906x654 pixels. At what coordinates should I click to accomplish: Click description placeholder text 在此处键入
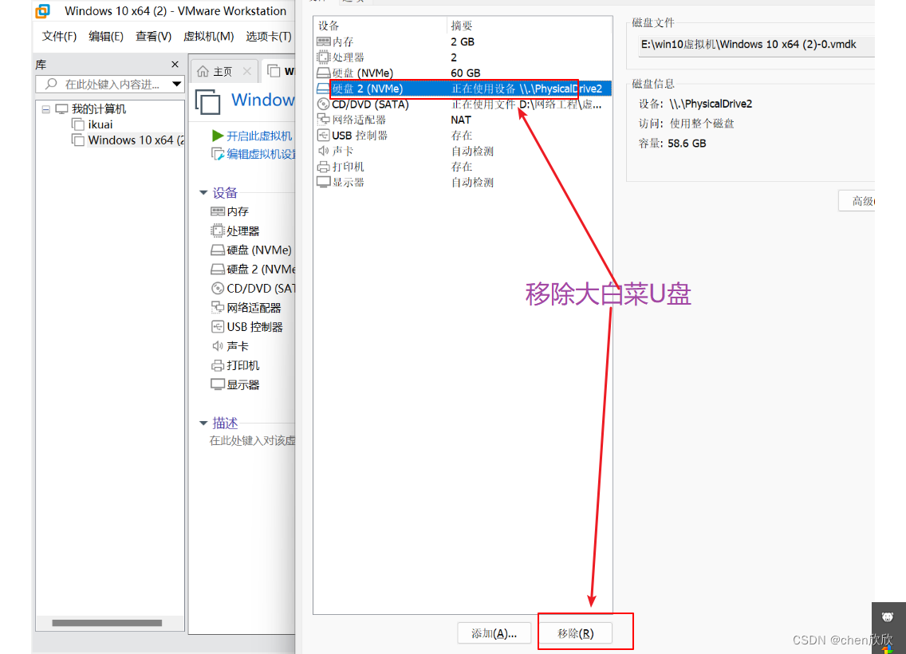pos(252,441)
